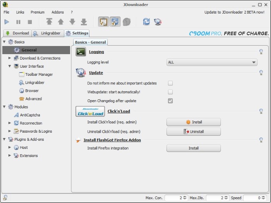This screenshot has height=203, width=271.
Task: Click the Max. Con. spinner field
Action: pos(176,198)
